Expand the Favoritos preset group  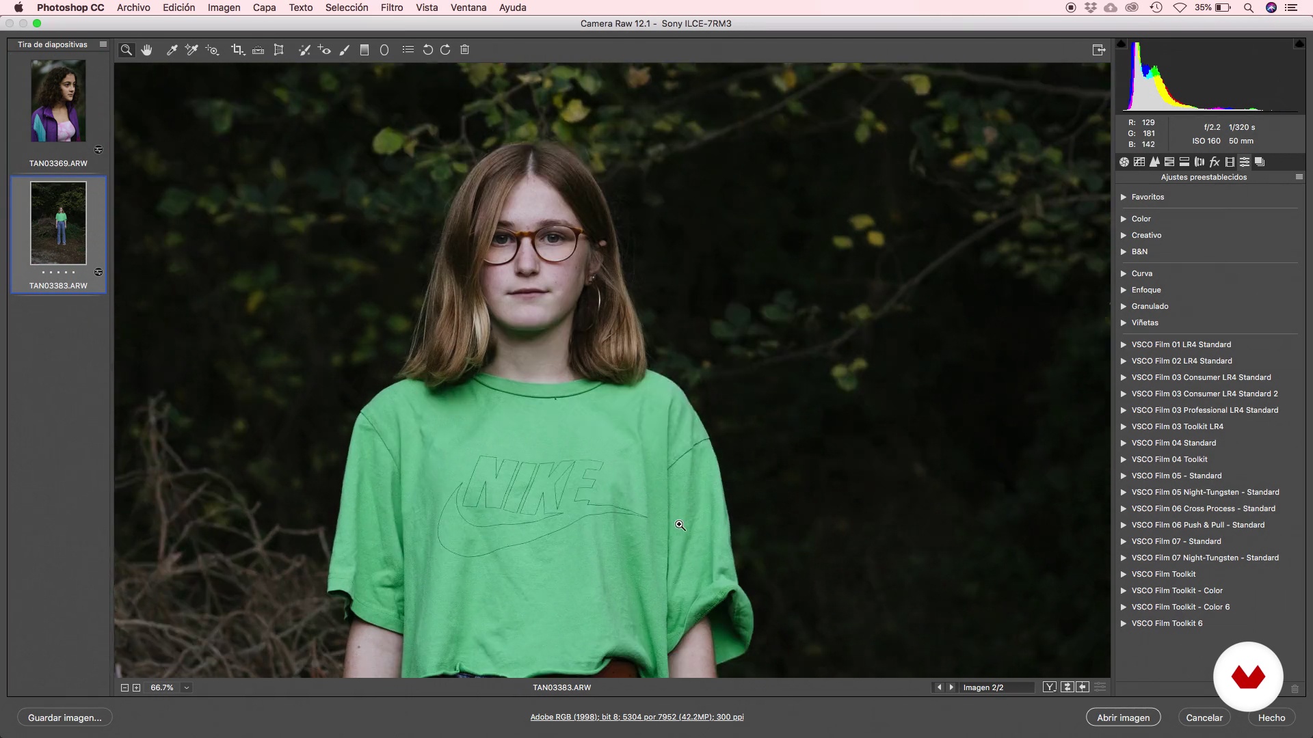tap(1124, 197)
